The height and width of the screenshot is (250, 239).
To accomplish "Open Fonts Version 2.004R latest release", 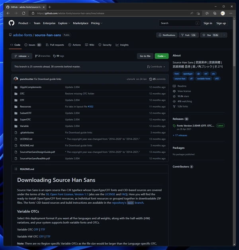I will 195,126.
